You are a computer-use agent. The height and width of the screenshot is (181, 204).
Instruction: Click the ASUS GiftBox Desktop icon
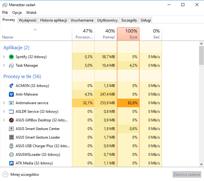(x=11, y=120)
